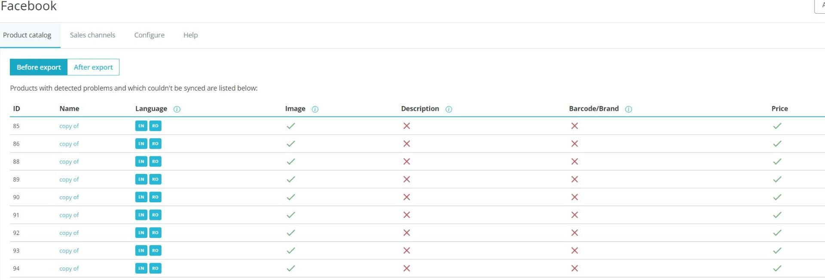Open the Configure tab

[x=149, y=35]
